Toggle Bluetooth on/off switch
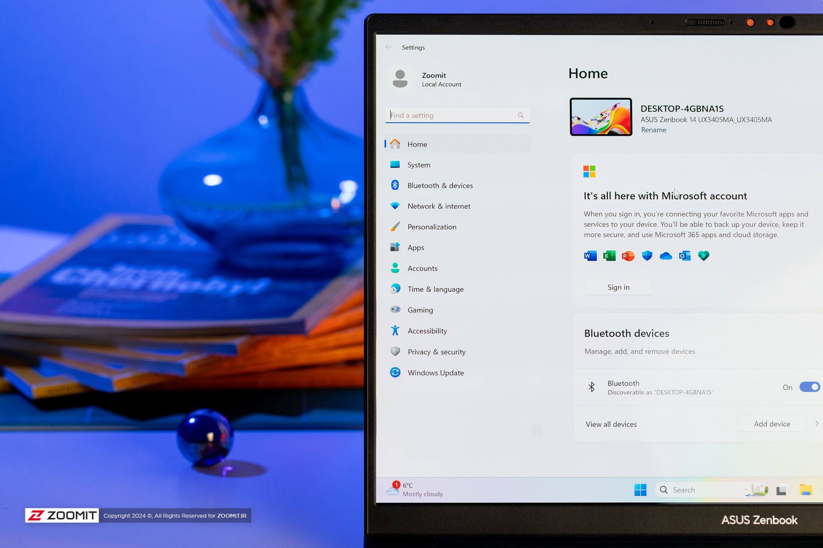Image resolution: width=823 pixels, height=548 pixels. point(809,385)
